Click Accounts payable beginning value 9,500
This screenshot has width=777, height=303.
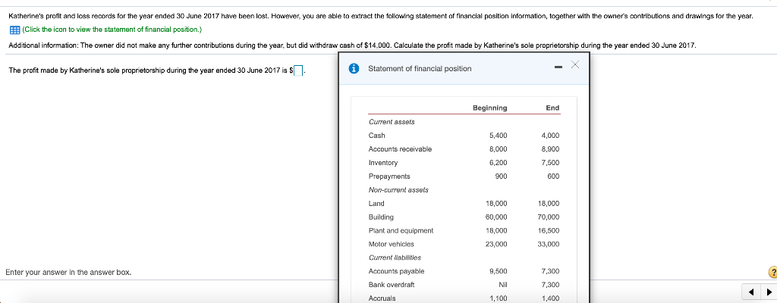point(498,271)
